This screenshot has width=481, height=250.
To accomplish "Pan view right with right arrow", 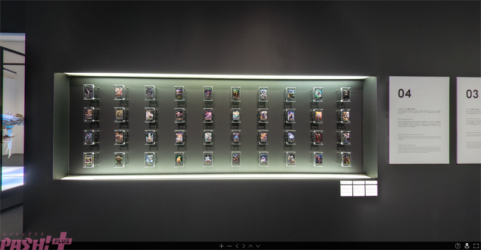I will click(x=244, y=246).
